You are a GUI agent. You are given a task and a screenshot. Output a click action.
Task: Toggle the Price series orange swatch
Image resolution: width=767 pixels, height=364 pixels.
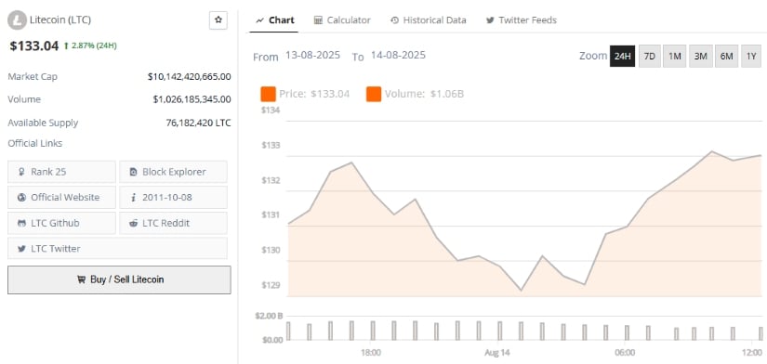[268, 94]
